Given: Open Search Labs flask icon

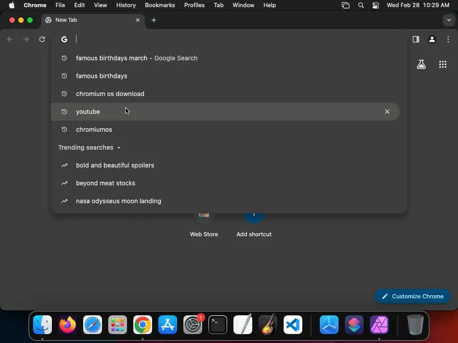Looking at the screenshot, I should [421, 64].
